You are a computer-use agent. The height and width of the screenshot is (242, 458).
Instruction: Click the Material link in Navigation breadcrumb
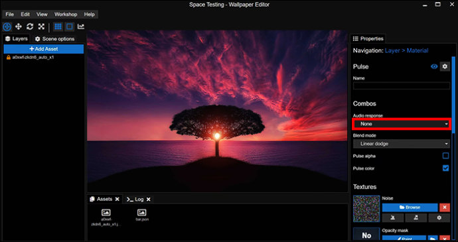point(418,50)
